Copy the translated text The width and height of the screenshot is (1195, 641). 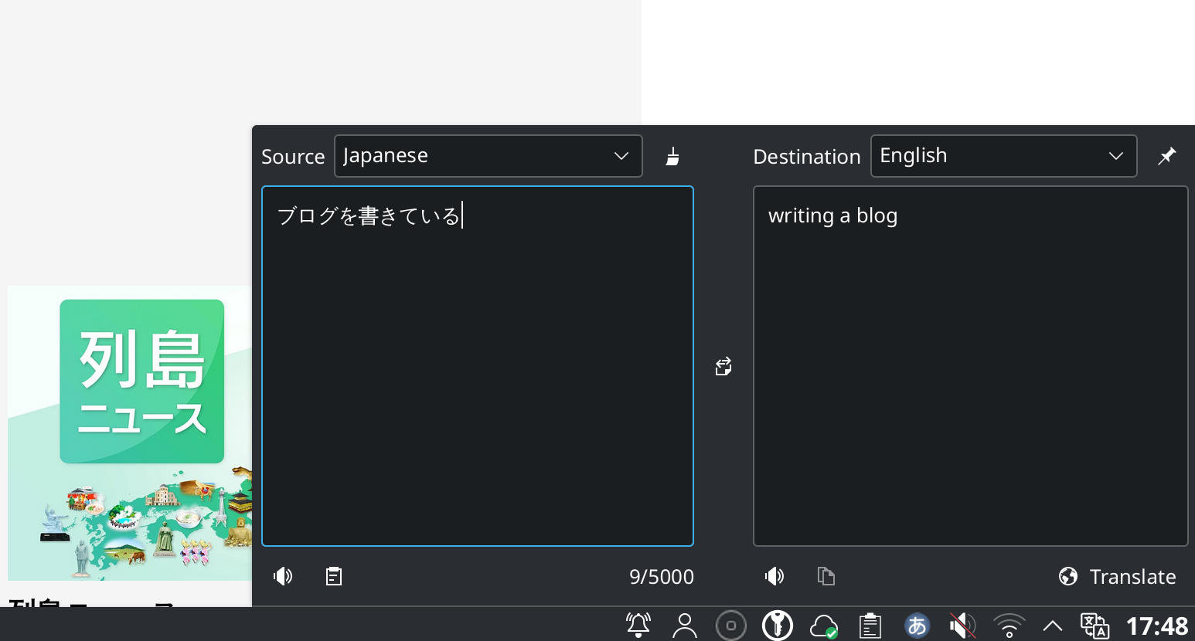point(826,576)
